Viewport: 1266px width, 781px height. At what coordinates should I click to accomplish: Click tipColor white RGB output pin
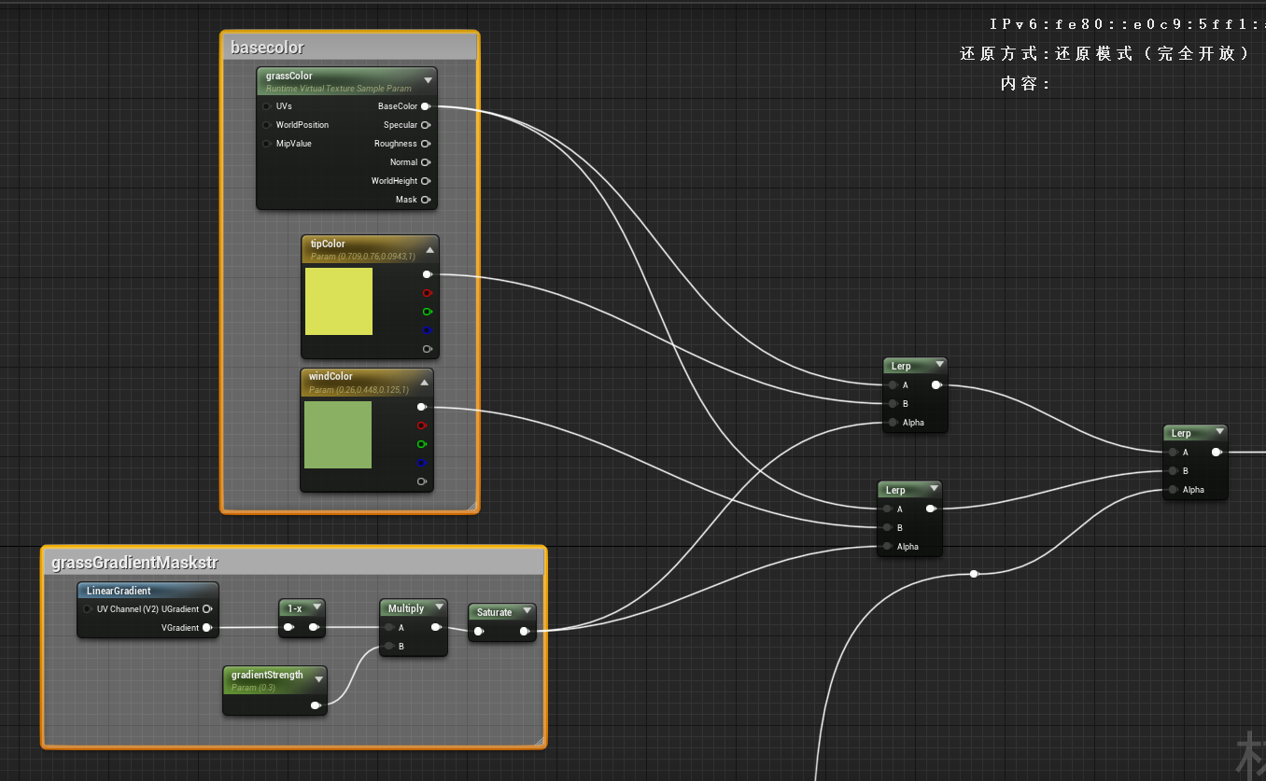click(427, 274)
